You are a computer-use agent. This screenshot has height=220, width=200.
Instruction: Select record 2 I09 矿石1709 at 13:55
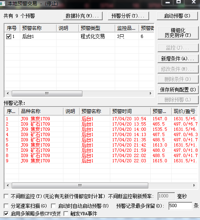[101, 124]
